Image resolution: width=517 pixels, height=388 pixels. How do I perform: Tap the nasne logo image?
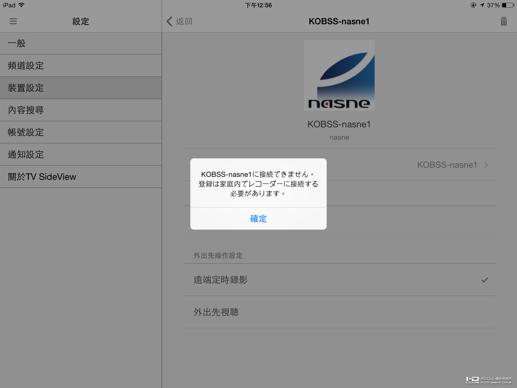[339, 75]
